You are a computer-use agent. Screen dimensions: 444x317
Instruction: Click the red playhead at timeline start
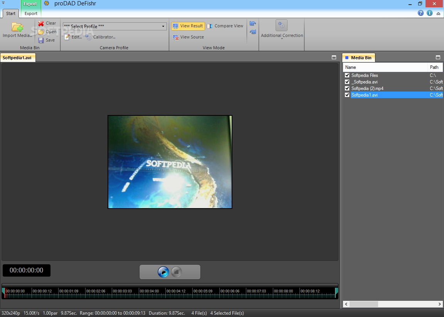click(5, 293)
